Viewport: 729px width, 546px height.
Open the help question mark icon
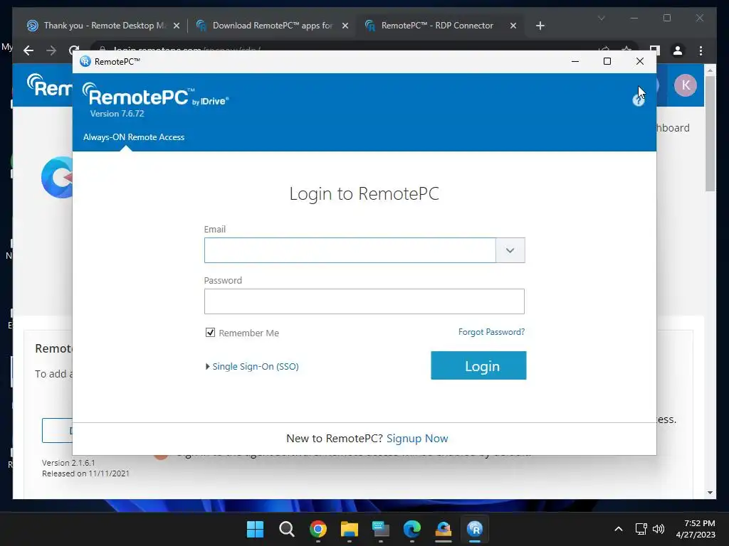[639, 100]
